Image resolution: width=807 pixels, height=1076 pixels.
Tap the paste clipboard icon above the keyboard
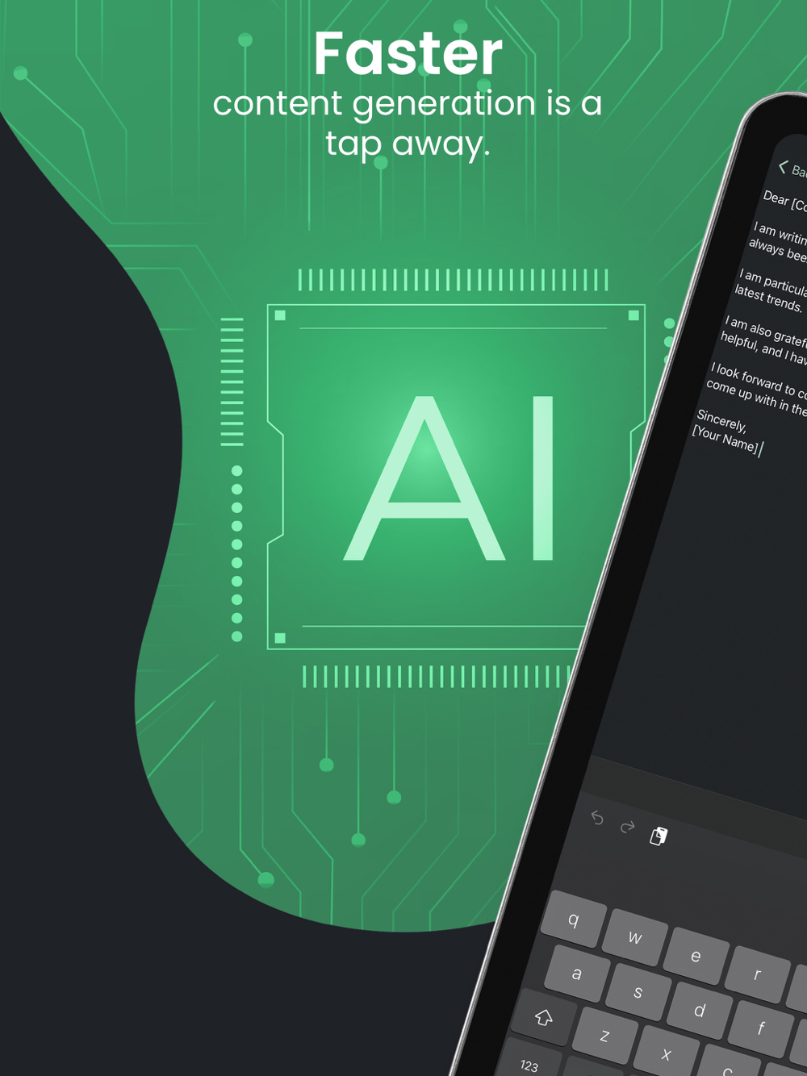click(x=659, y=836)
